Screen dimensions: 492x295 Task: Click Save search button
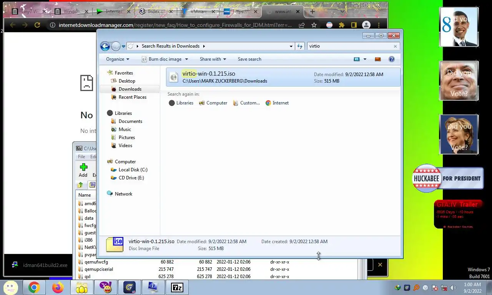(x=249, y=59)
